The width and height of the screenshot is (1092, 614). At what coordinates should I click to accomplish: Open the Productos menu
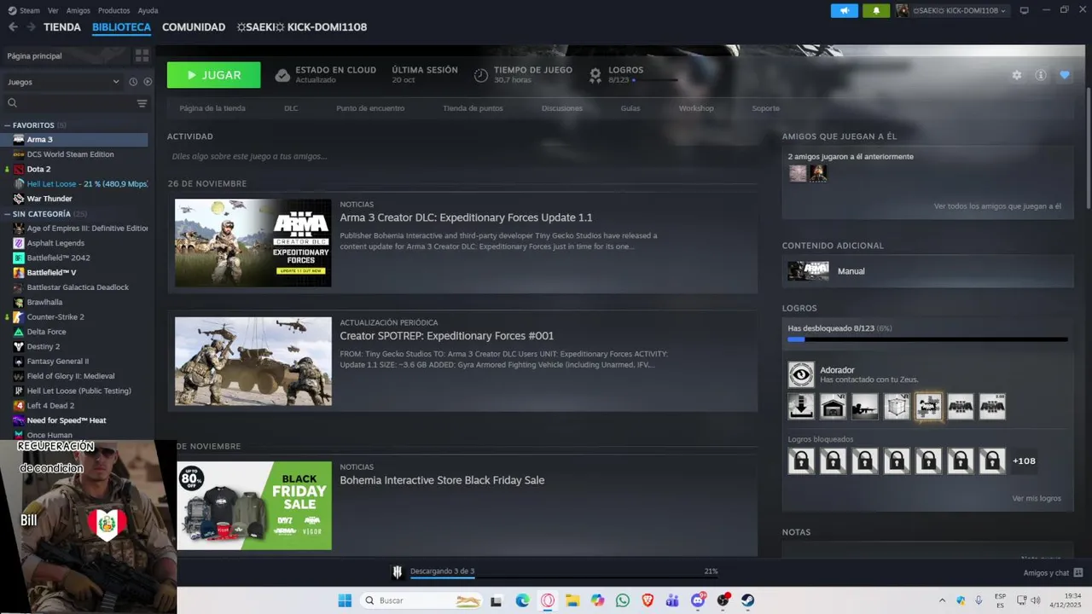(113, 10)
